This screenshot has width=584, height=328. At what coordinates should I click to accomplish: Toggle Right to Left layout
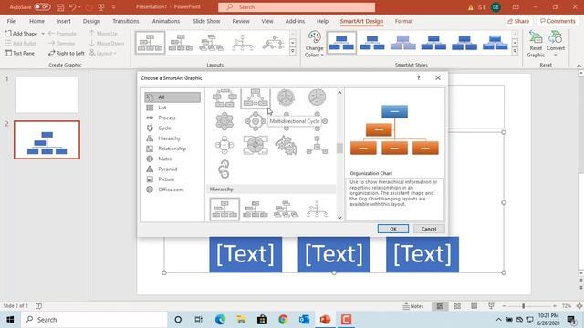point(67,53)
